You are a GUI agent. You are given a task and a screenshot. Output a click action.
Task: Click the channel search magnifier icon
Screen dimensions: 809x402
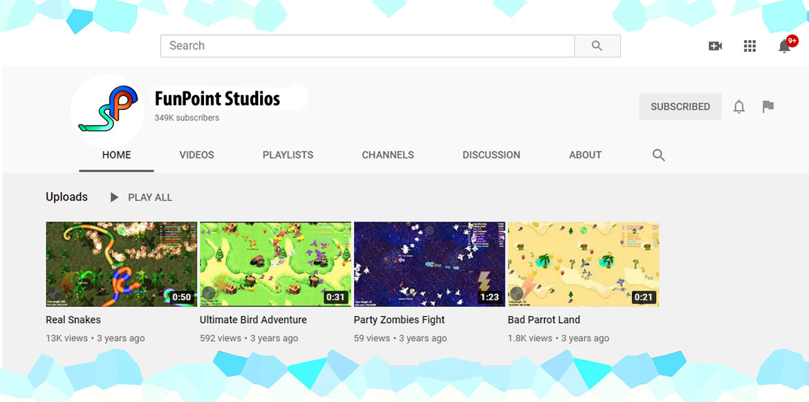coord(658,155)
